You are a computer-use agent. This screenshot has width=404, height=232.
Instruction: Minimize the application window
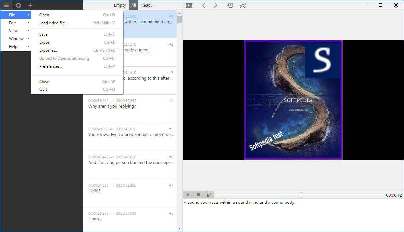pos(365,5)
